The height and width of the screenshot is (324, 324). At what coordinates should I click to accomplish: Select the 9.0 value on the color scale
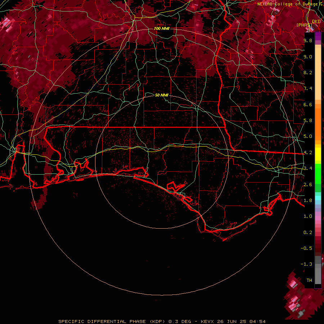pos(308,57)
